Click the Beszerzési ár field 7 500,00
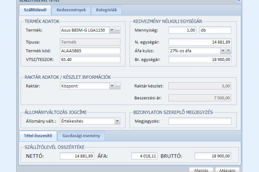Image resolution: width=259 pixels, height=172 pixels. point(200,98)
